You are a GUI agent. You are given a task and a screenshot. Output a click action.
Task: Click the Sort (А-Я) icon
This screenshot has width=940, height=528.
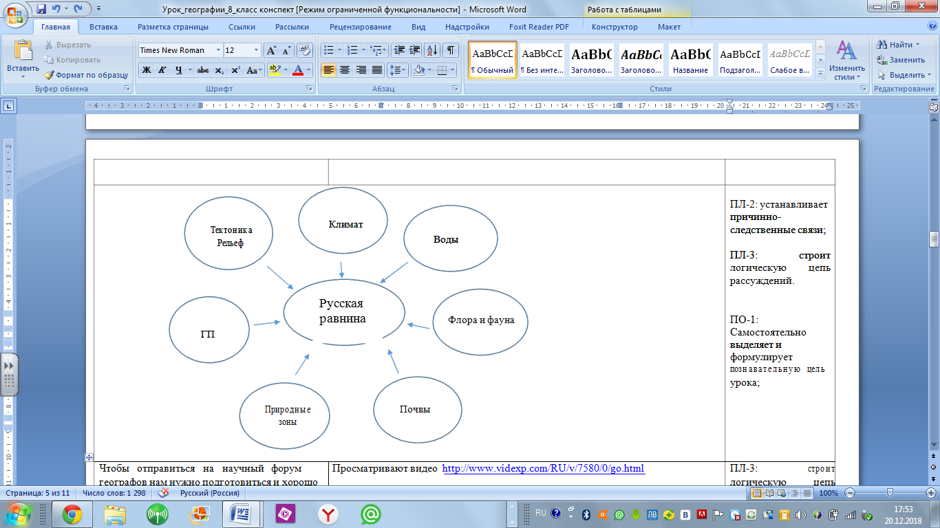[x=432, y=50]
